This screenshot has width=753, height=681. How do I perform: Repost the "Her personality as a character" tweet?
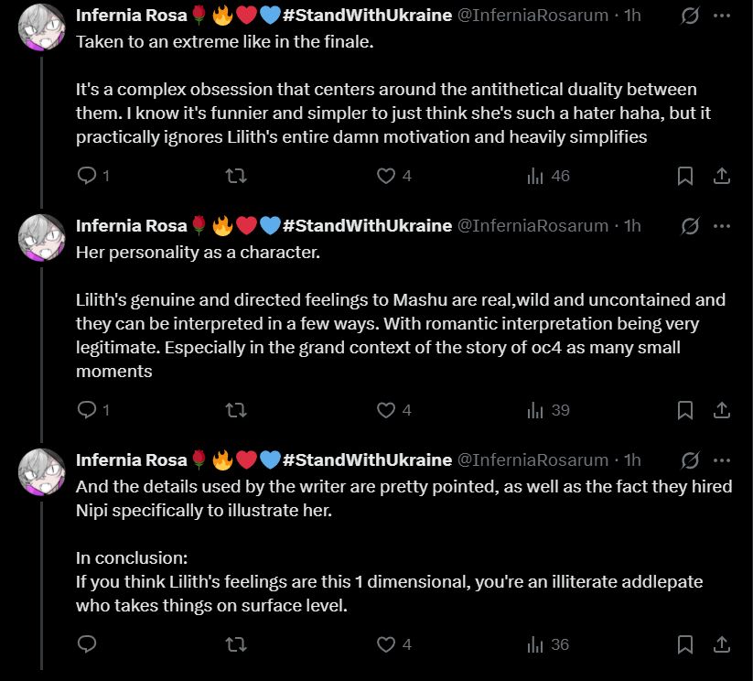[x=236, y=410]
